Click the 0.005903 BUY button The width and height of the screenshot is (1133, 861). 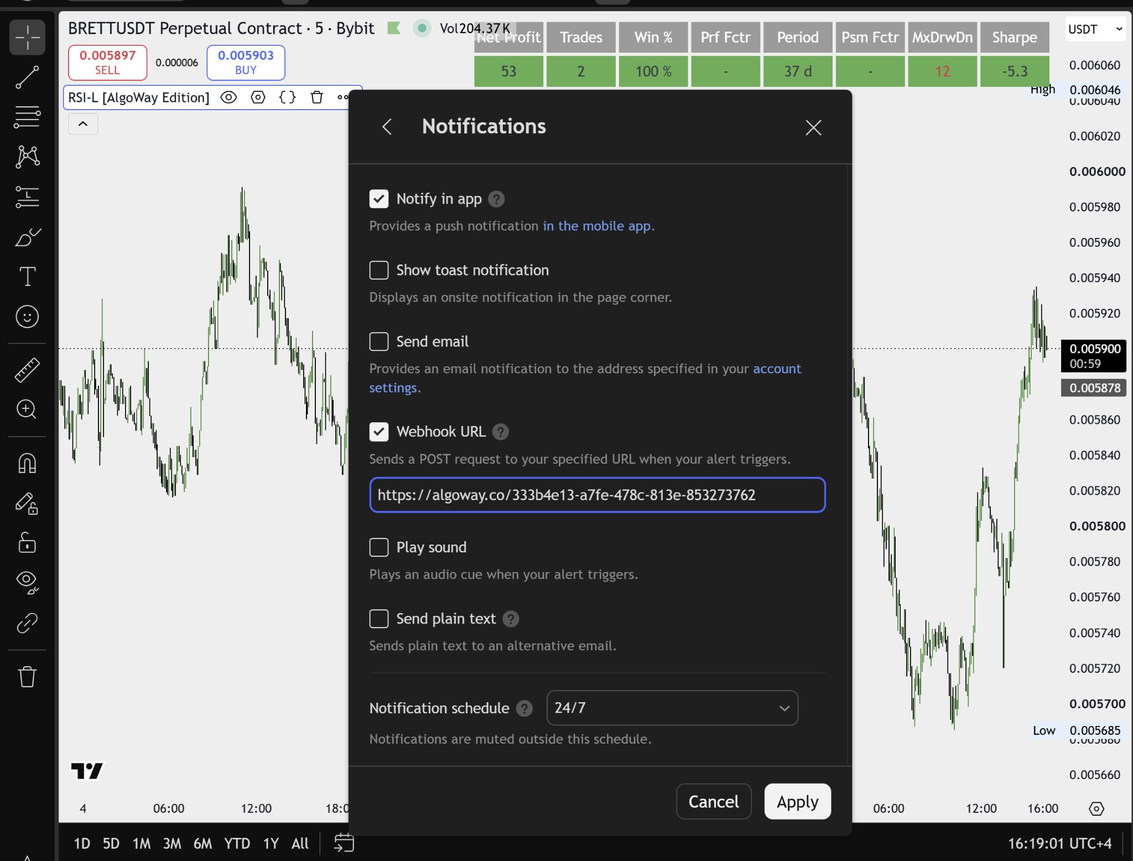coord(246,63)
